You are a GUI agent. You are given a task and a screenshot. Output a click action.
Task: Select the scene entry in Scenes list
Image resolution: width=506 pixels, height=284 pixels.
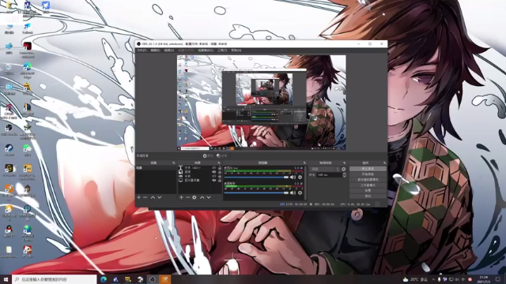[x=156, y=168]
